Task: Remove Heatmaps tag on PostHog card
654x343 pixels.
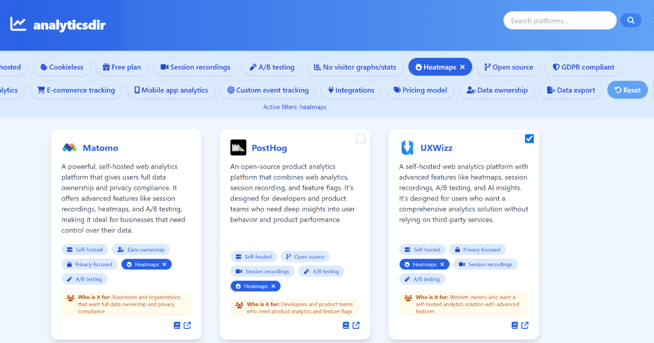Action: (274, 286)
